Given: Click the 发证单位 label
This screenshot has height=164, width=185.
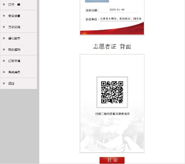Looking at the screenshot, I should tap(92, 19).
